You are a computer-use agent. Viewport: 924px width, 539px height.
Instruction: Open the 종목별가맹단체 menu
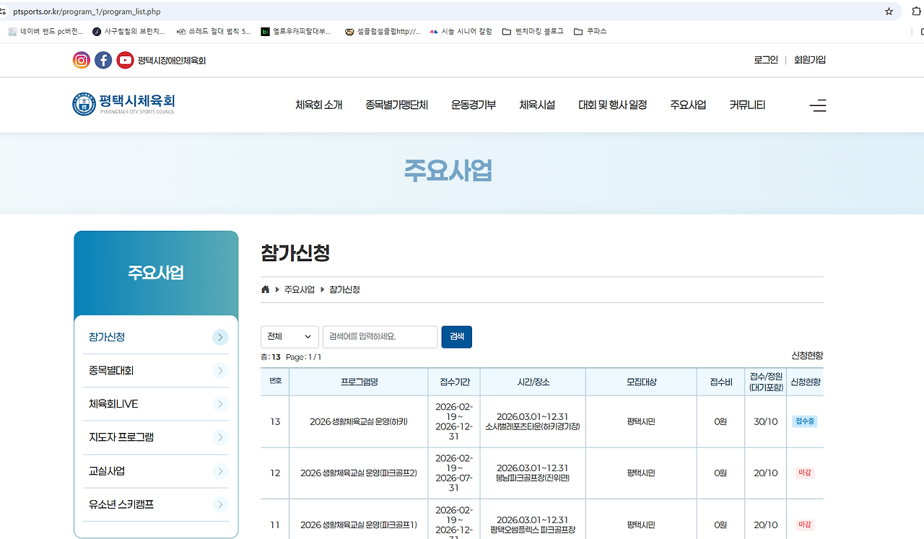click(x=396, y=105)
